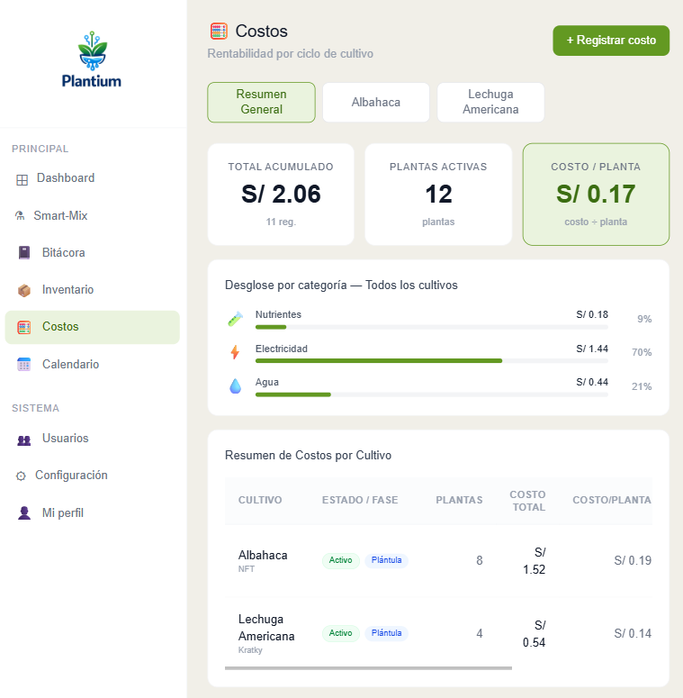Screen dimensions: 683x698
Task: Click the Usuarios people icon
Action: [24, 440]
